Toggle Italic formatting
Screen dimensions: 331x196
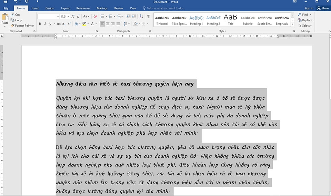[45, 24]
